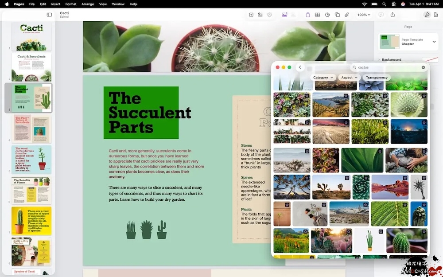Image resolution: width=443 pixels, height=277 pixels.
Task: Open the Arrange menu
Action: point(88,4)
